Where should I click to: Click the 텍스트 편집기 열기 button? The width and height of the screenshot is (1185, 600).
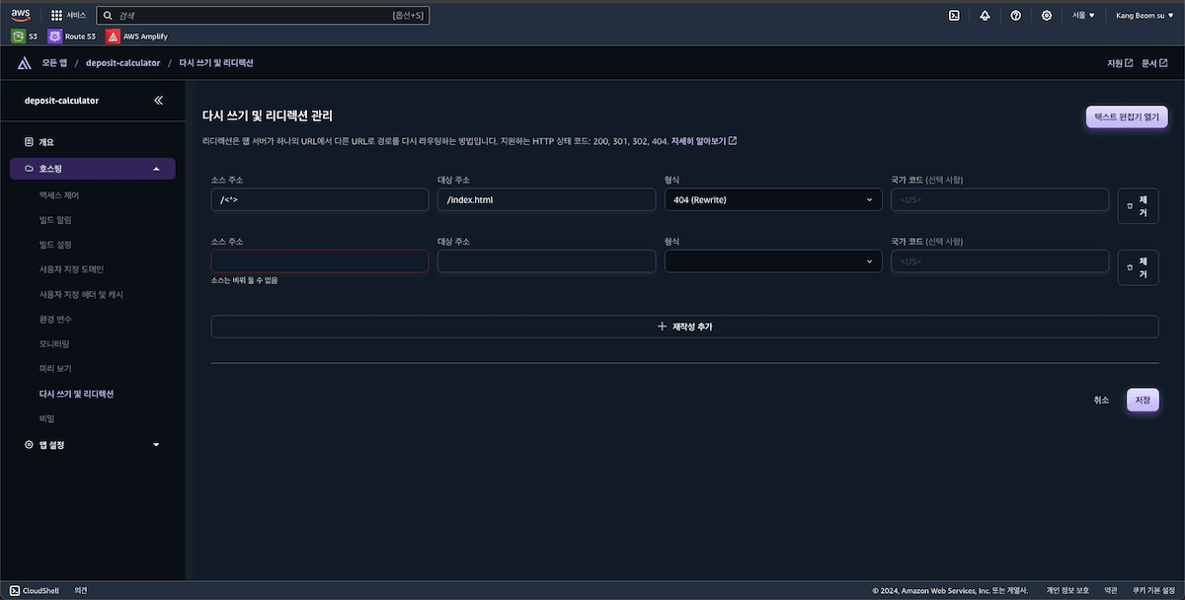coord(1126,116)
